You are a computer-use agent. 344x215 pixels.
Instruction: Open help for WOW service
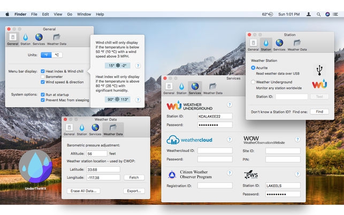click(297, 139)
